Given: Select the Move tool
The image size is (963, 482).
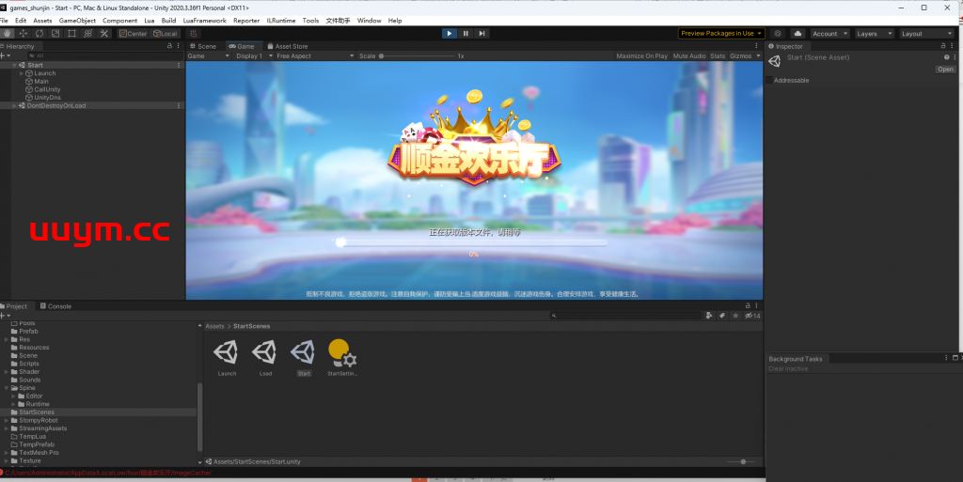Looking at the screenshot, I should click(24, 34).
